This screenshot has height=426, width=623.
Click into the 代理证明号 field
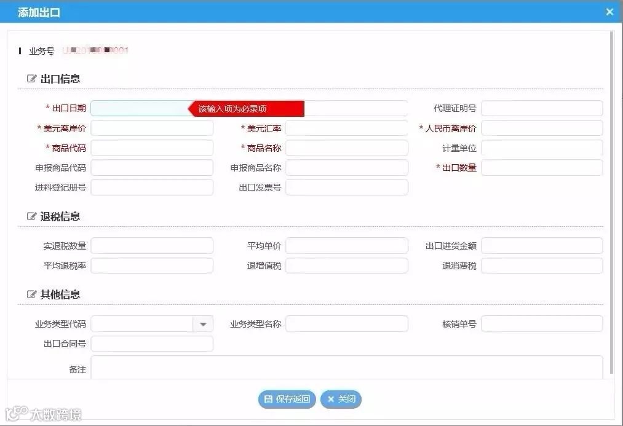click(542, 108)
